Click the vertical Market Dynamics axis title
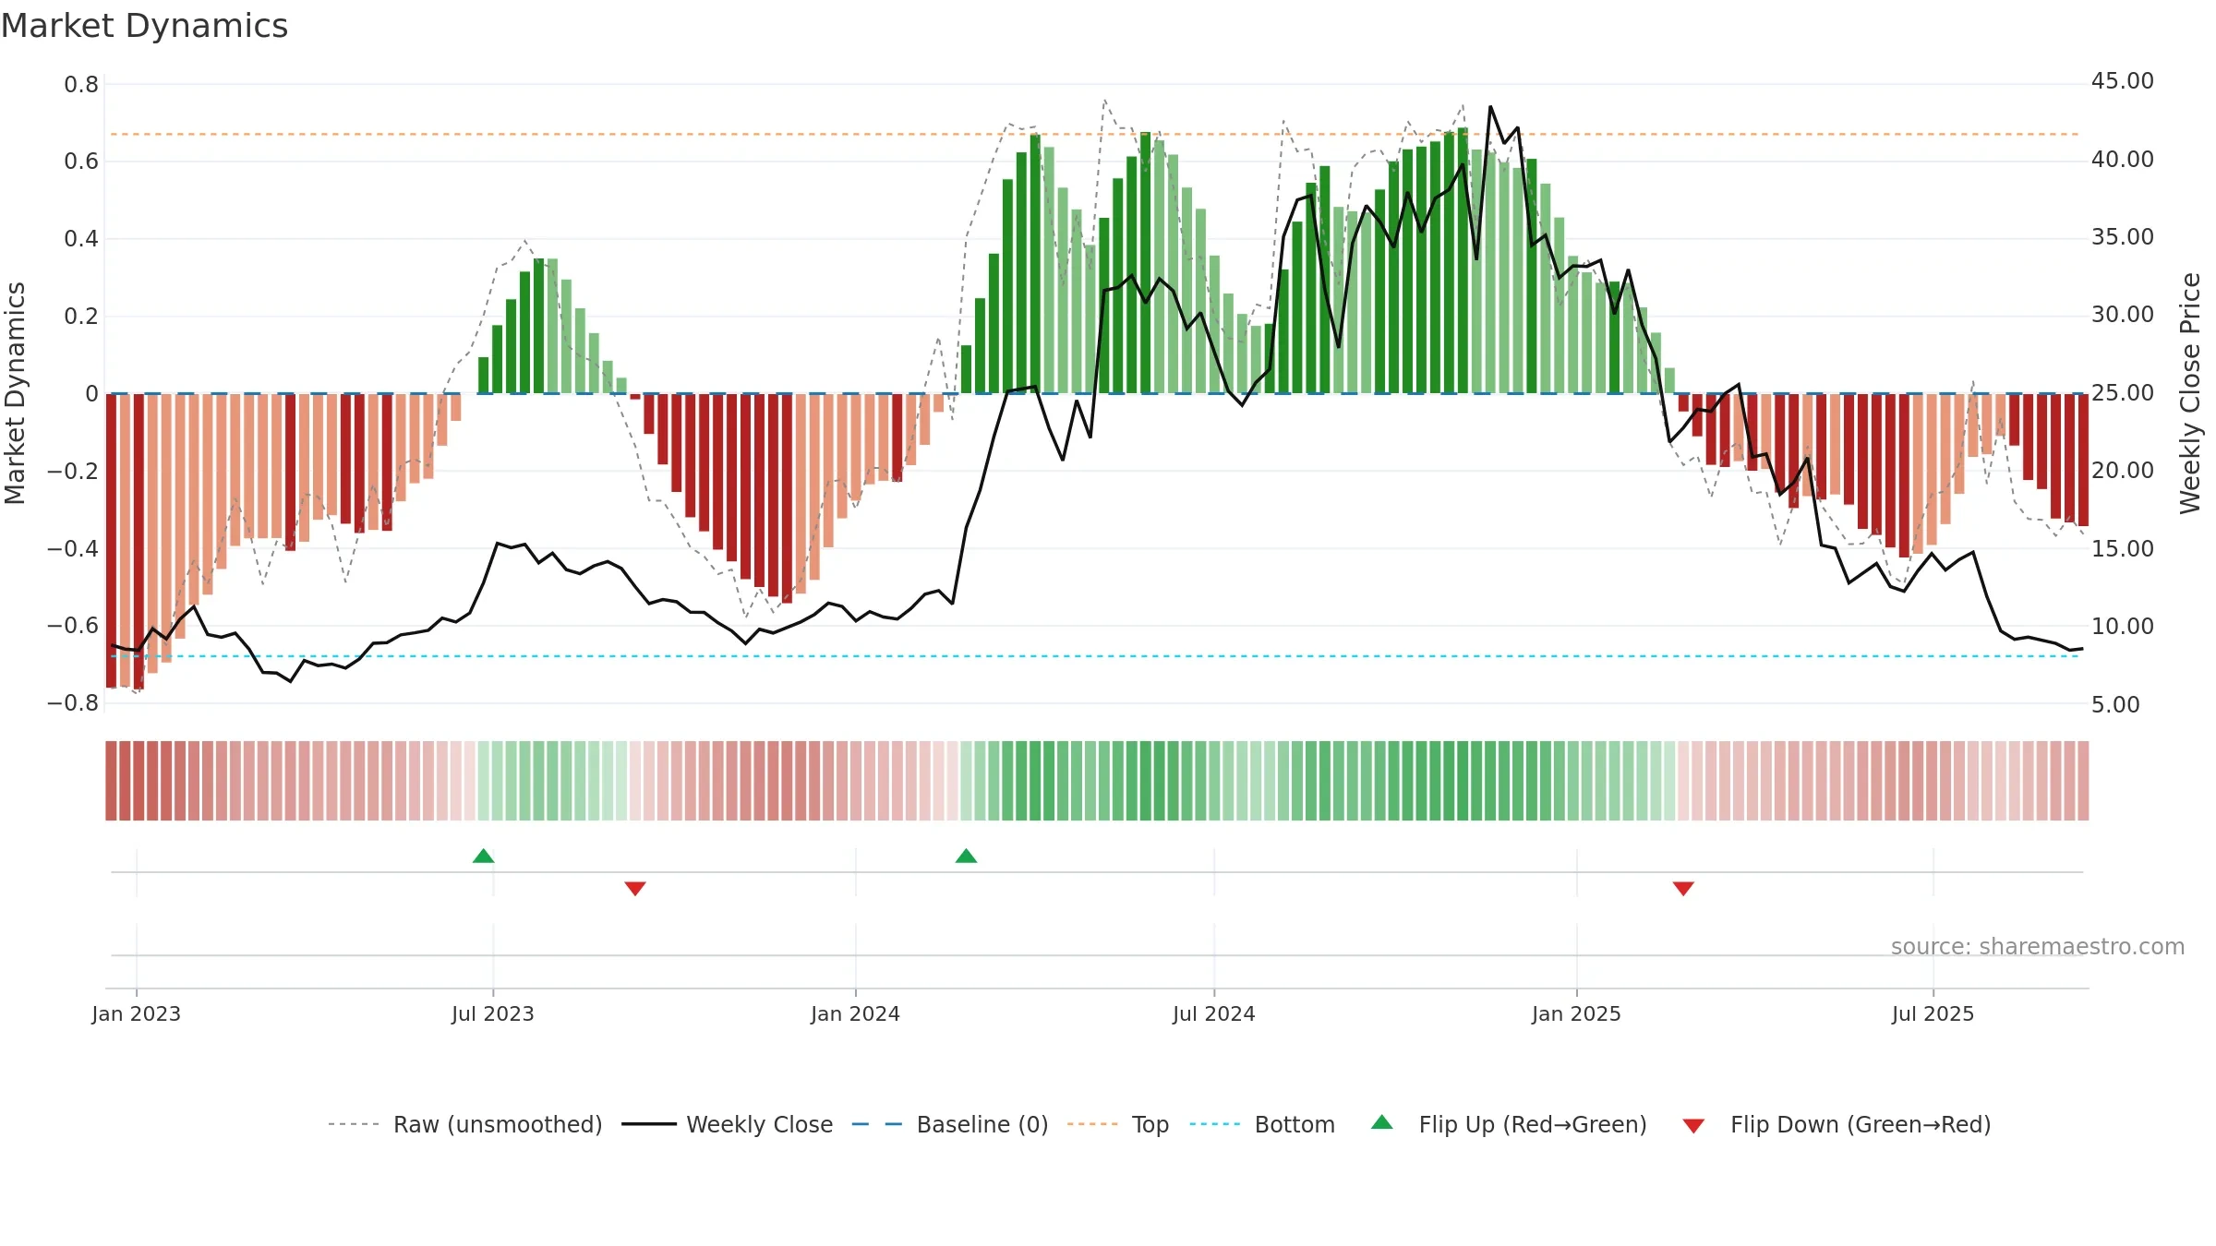Viewport: 2216px width, 1246px height. pos(15,393)
